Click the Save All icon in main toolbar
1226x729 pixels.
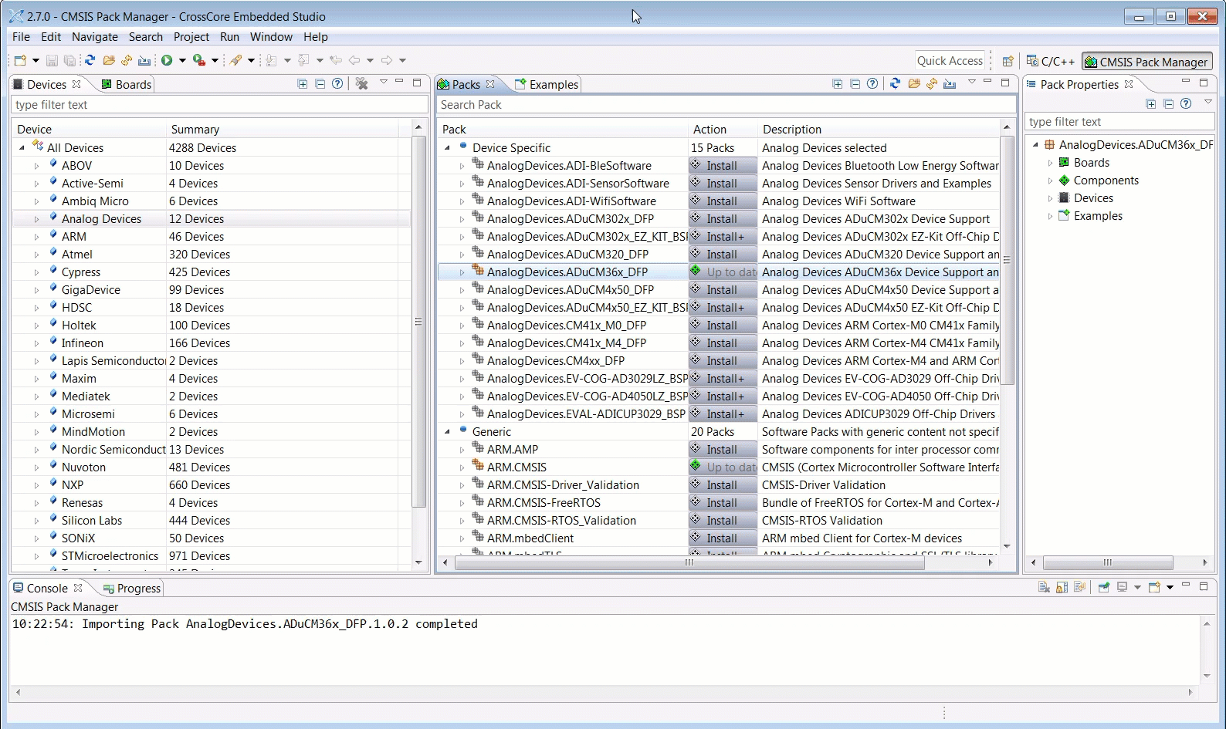[69, 60]
